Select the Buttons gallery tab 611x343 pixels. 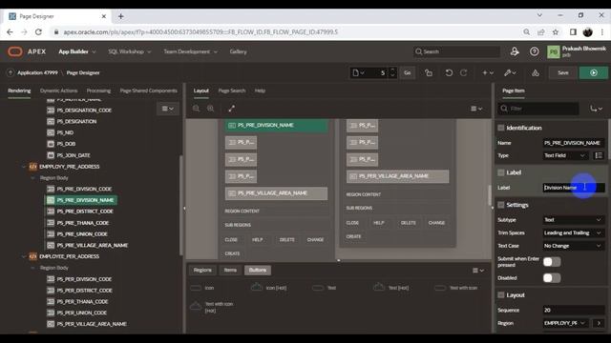(258, 271)
